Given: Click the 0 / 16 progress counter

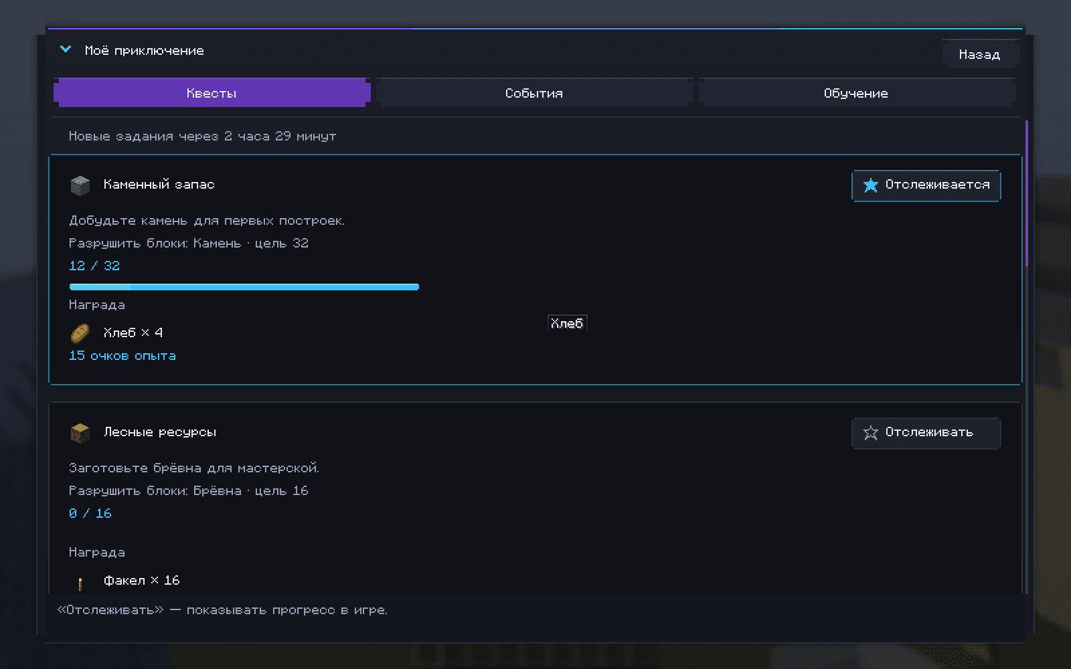Looking at the screenshot, I should click(90, 513).
